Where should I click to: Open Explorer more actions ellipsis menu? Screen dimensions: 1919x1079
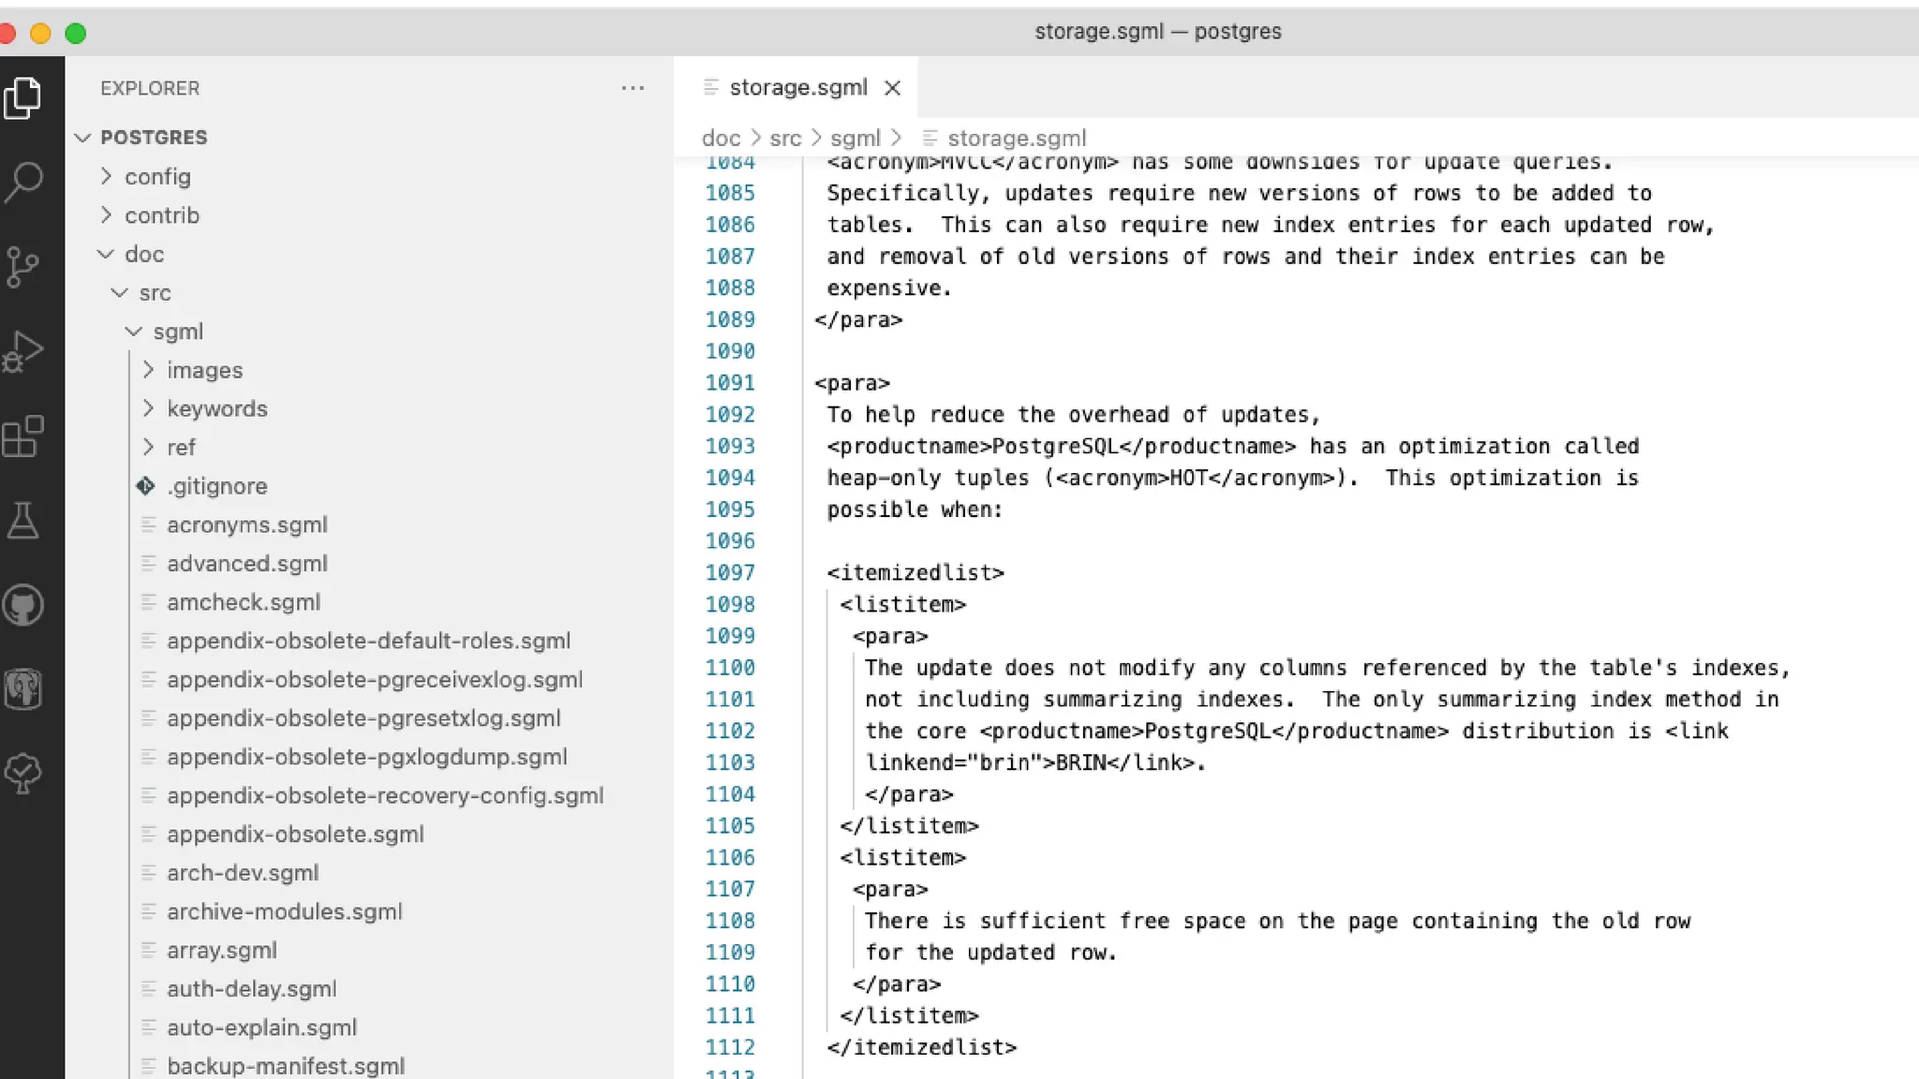tap(632, 88)
